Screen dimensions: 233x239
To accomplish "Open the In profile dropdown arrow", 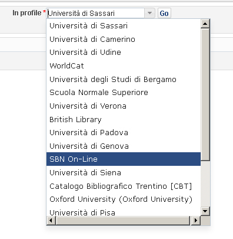I will tap(149, 13).
